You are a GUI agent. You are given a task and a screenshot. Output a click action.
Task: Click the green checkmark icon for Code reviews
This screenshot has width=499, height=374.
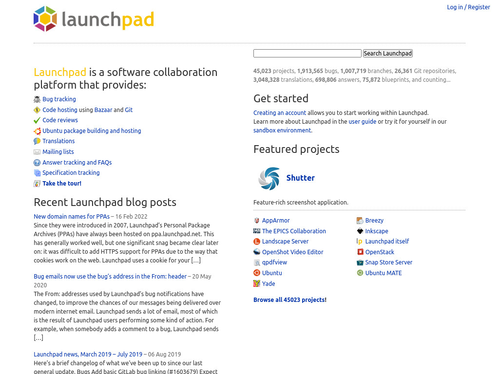[37, 121]
